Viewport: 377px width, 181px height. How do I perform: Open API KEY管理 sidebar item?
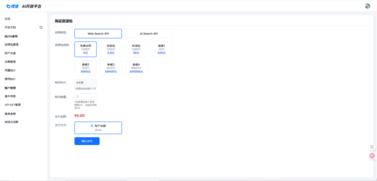tap(13, 105)
